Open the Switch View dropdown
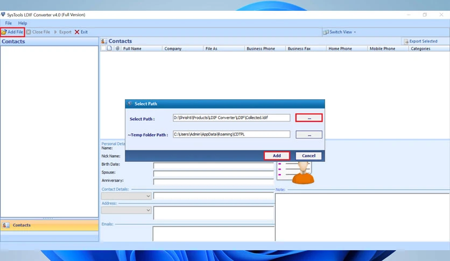 pyautogui.click(x=340, y=32)
